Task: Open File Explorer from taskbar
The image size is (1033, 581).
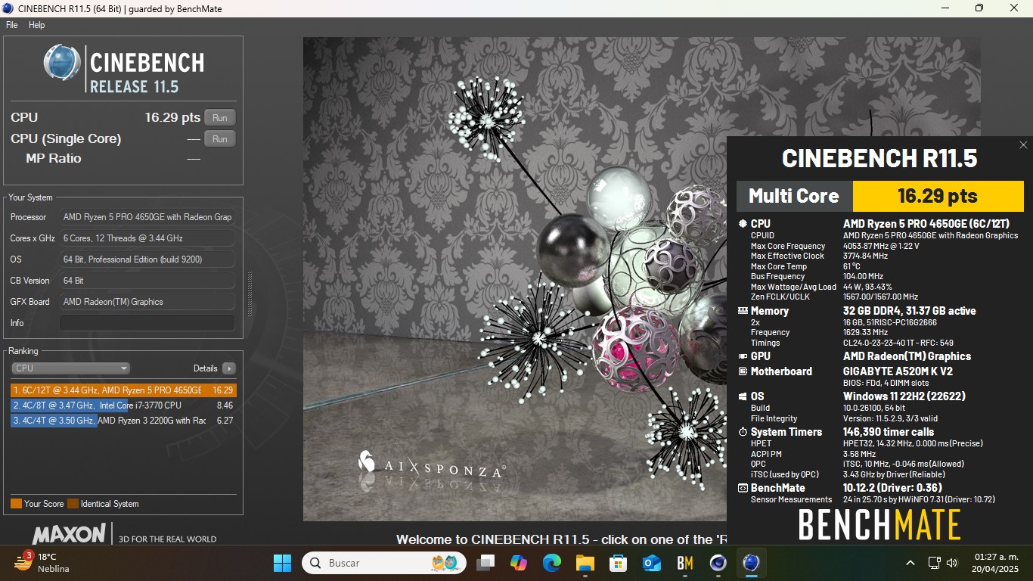Action: tap(585, 563)
